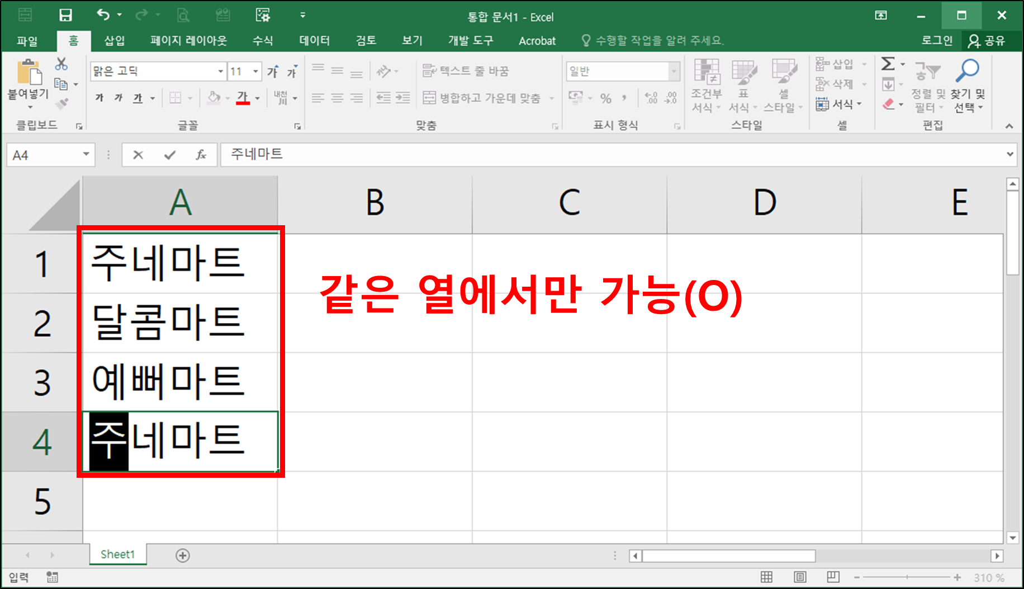Click the increase decimal icon

[x=651, y=98]
